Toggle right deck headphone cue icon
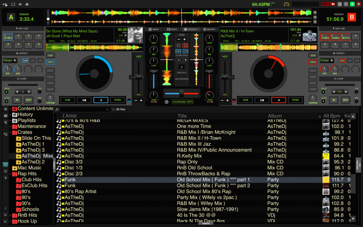 [x=185, y=45]
